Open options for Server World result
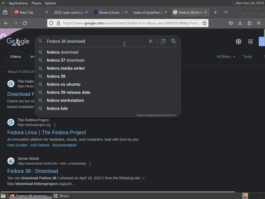Image resolution: width=265 pixels, height=199 pixels. click(90, 164)
